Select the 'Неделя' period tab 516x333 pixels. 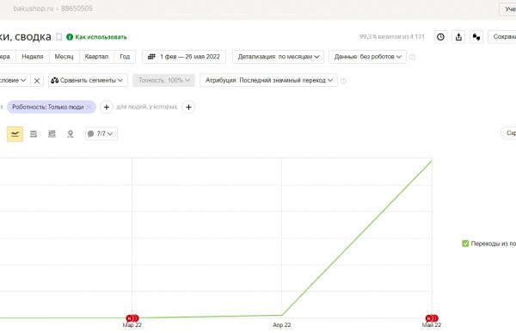(33, 57)
